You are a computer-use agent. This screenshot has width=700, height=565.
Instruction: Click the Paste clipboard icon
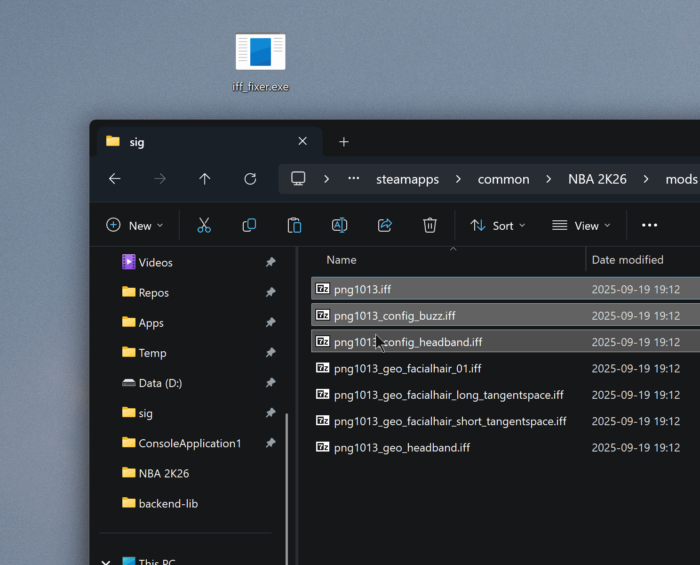click(294, 226)
